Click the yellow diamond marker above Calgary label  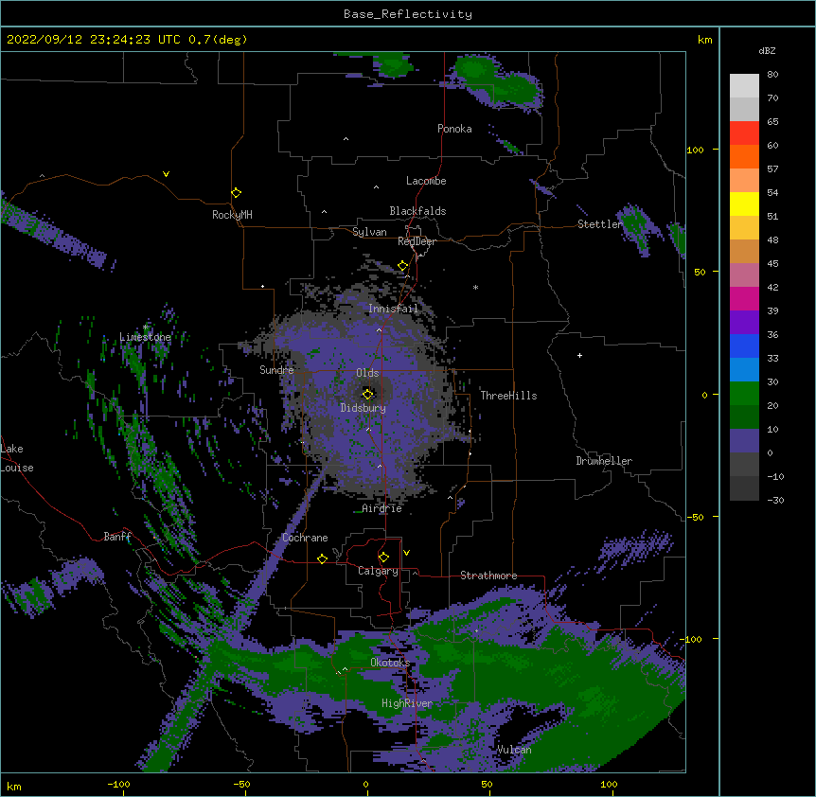(x=383, y=558)
